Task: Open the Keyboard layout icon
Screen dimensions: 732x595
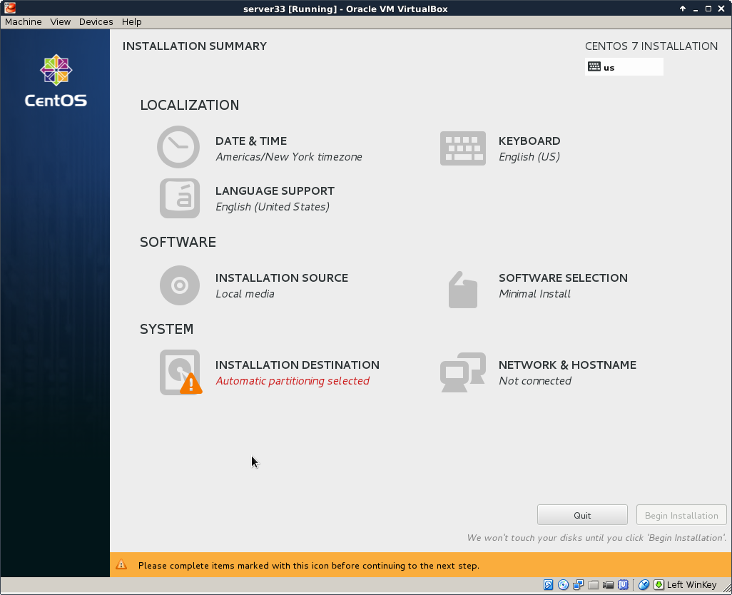Action: pos(462,148)
